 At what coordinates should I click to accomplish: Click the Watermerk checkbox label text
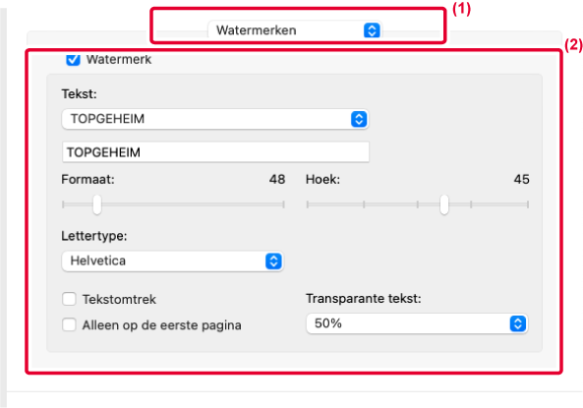click(119, 60)
